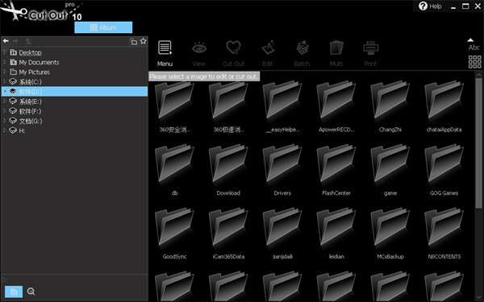Select the ChangZhi folder
484x302 pixels.
(x=390, y=106)
